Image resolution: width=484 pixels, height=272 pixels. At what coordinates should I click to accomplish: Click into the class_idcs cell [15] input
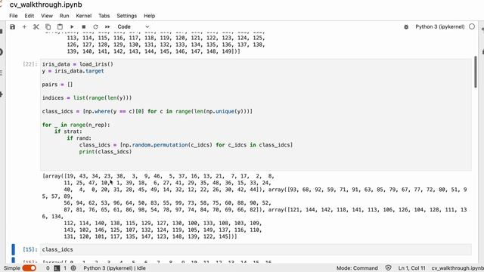pos(256,249)
